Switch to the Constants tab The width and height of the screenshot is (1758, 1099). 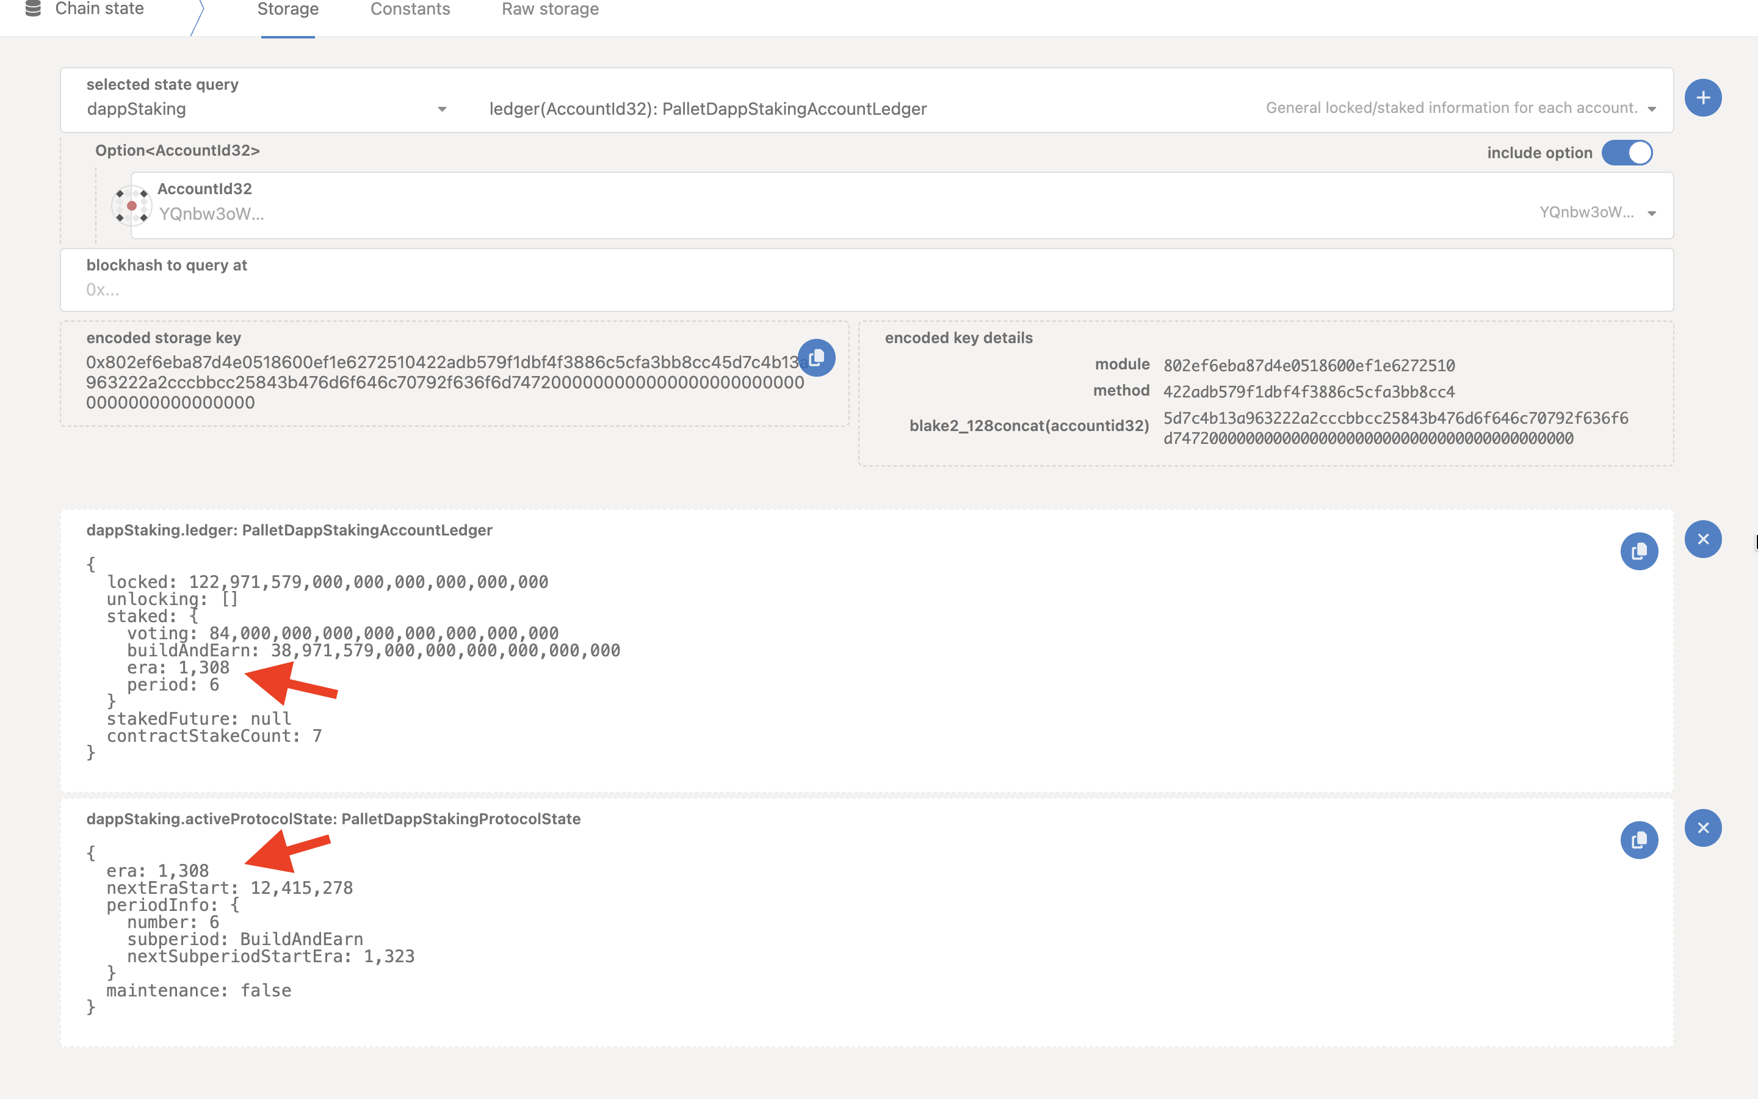pos(410,9)
